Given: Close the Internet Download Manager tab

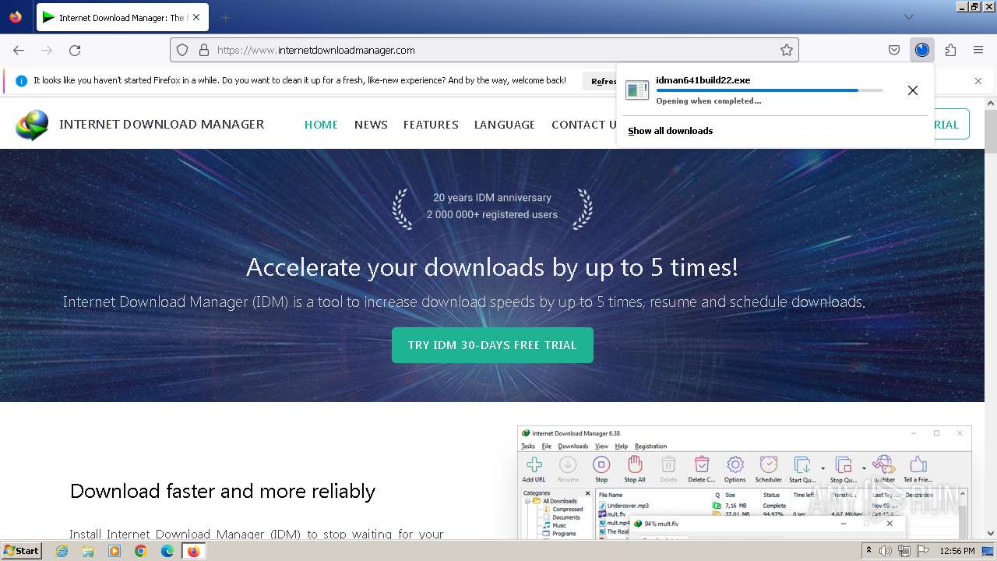Looking at the screenshot, I should point(196,17).
